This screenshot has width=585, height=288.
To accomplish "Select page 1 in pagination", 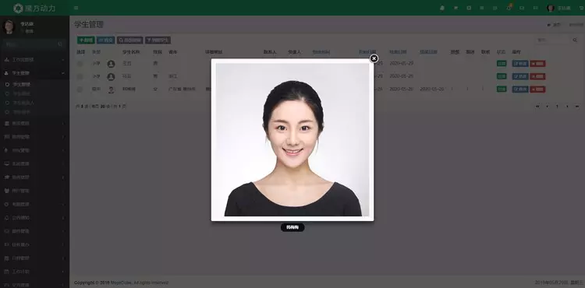I will click(x=557, y=107).
